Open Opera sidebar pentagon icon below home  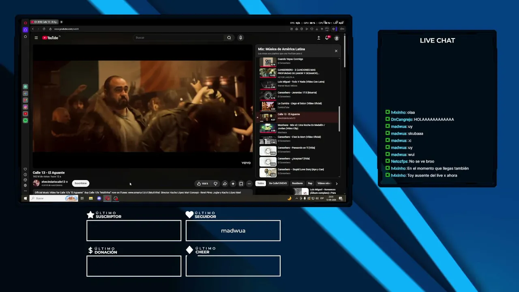tap(25, 36)
